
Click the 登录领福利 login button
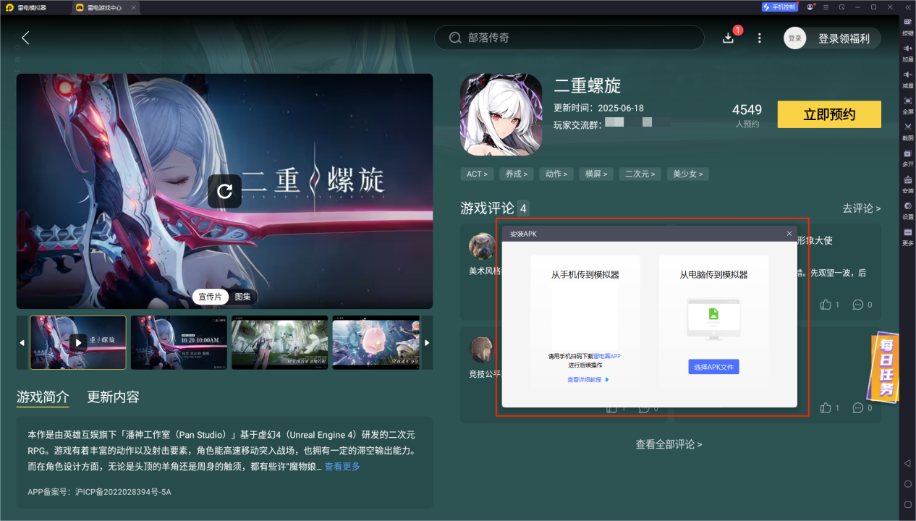[844, 38]
